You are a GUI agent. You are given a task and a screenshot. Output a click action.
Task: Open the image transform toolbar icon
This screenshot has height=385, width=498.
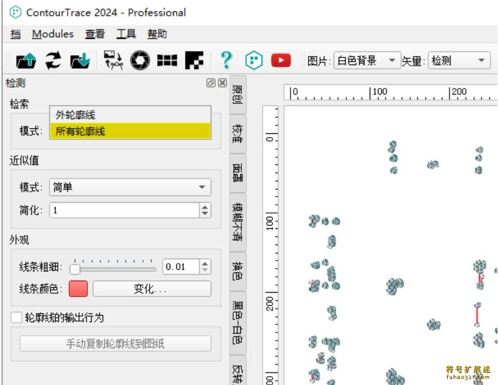pos(114,61)
